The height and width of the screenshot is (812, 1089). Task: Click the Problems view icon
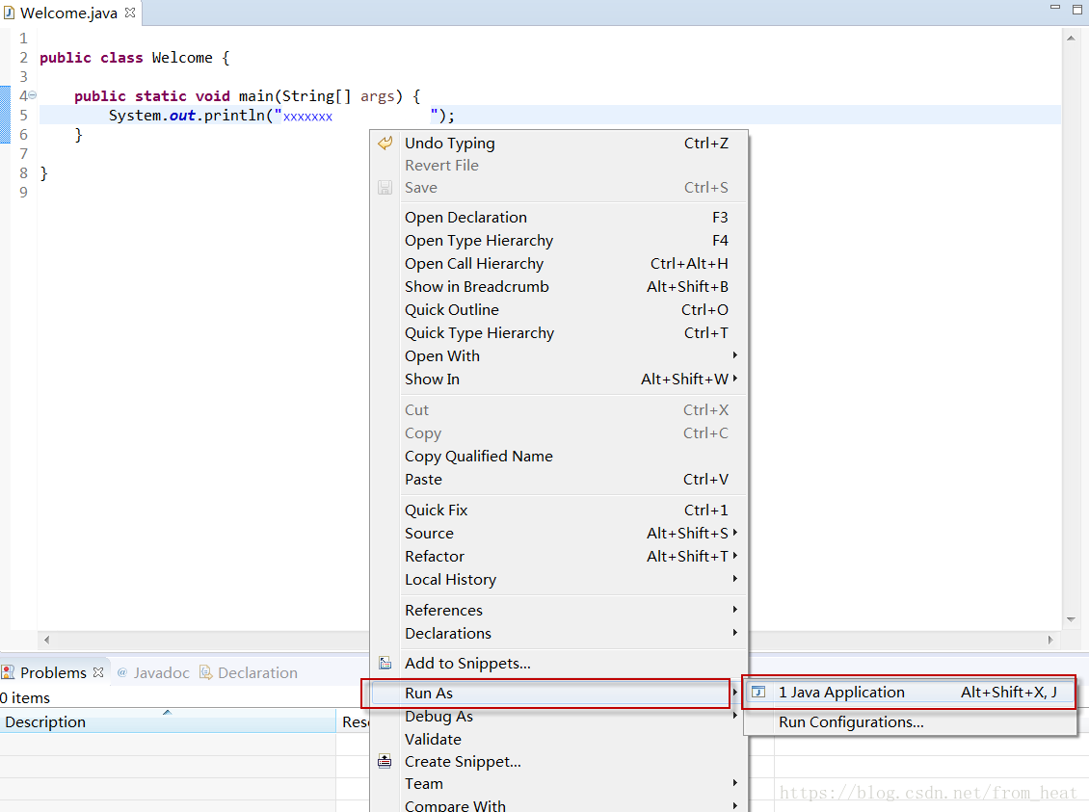click(9, 671)
